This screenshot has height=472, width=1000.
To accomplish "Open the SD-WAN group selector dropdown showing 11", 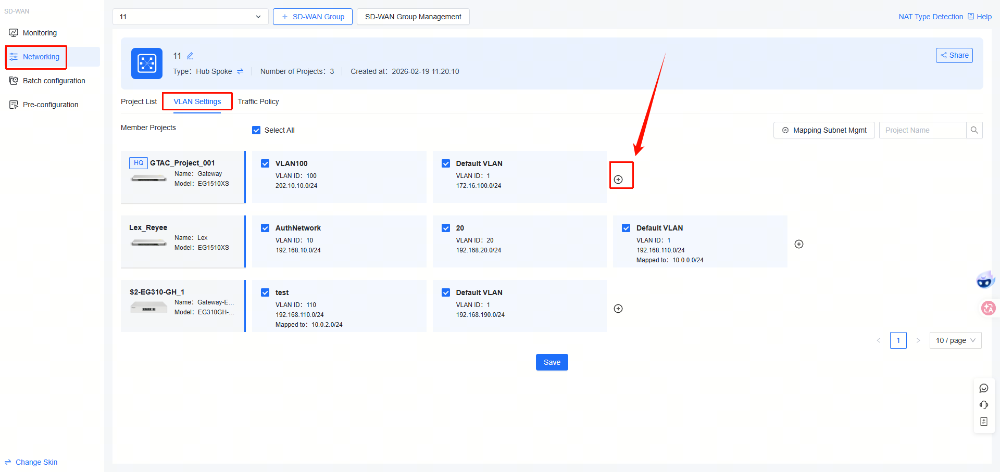I will 190,17.
